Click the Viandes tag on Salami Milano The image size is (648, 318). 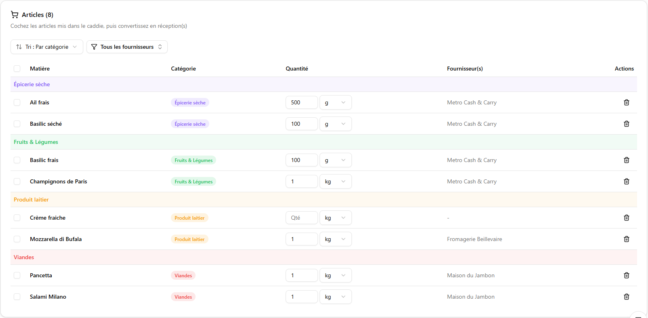(x=183, y=297)
